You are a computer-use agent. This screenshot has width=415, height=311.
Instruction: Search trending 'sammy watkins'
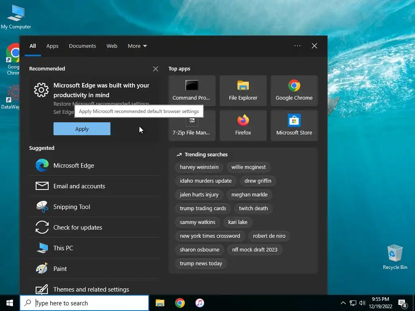197,222
